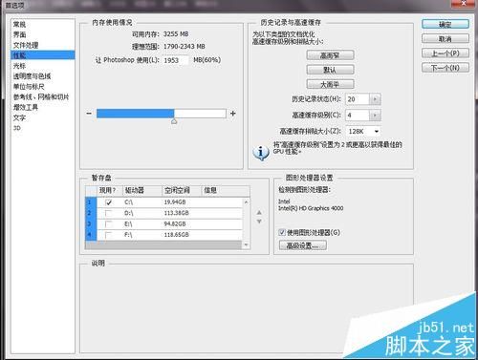Go to next page with 下一个(N)
The image size is (478, 360).
click(445, 68)
